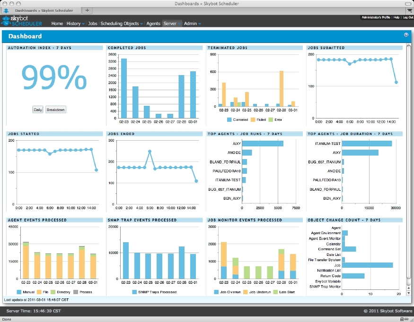Click scrollbar down arrow on dashboard
Screen dimensions: 414x322
409,293
